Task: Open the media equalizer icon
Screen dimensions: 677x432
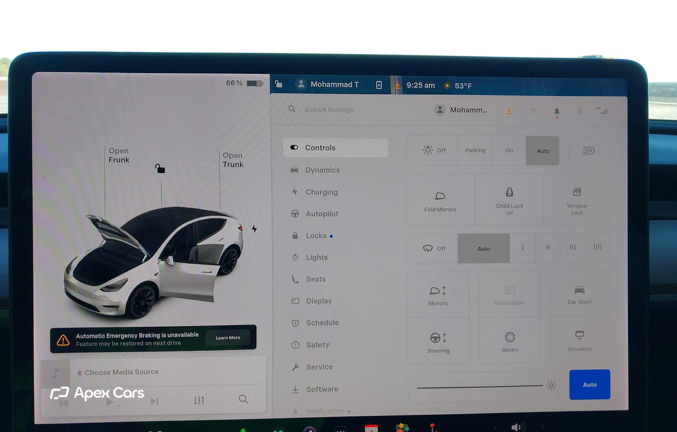Action: pos(199,400)
